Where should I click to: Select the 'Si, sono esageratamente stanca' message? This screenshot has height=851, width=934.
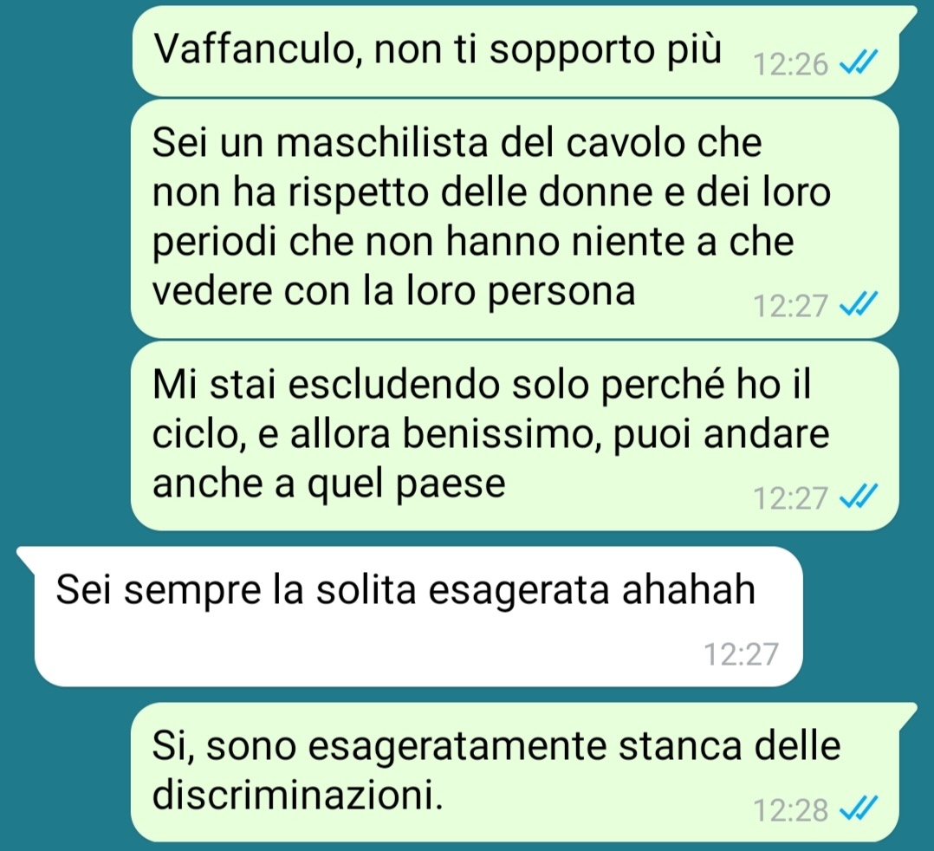(x=522, y=772)
